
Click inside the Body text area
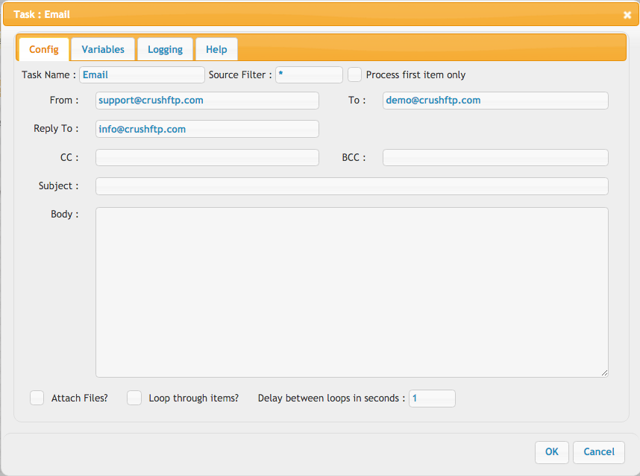[x=352, y=292]
